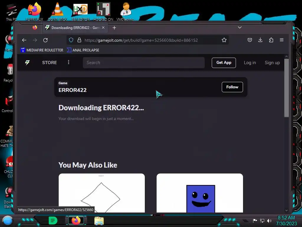This screenshot has height=227, width=302.
Task: Focus the GameJolt Search field
Action: (144, 63)
